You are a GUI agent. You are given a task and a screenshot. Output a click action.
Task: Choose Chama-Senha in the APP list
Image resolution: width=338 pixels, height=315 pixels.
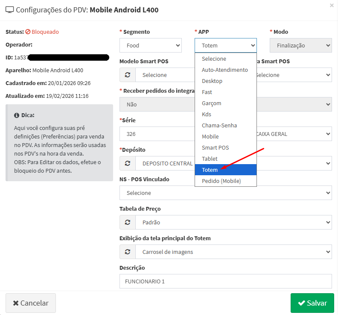[219, 125]
